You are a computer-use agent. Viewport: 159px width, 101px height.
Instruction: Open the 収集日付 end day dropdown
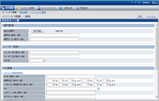(x=105, y=81)
